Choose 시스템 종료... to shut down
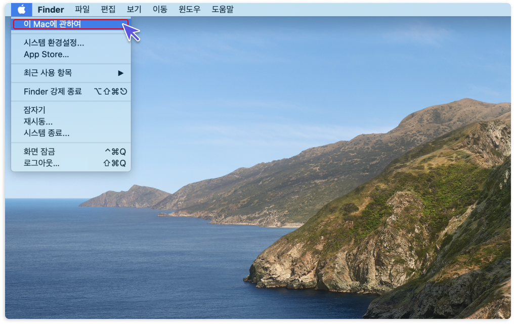The width and height of the screenshot is (514, 324). click(71, 133)
